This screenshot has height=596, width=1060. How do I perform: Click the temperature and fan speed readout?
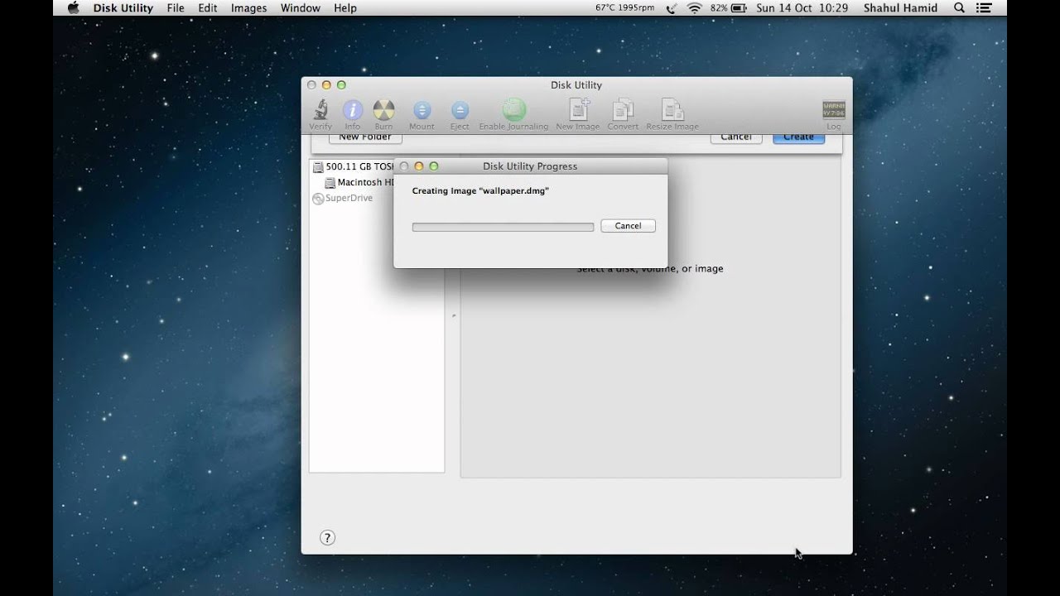pos(624,7)
